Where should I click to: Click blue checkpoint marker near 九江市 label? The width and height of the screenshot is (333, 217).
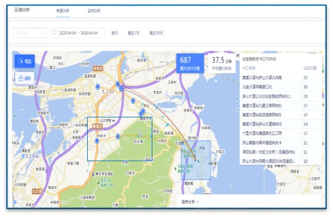(x=98, y=86)
